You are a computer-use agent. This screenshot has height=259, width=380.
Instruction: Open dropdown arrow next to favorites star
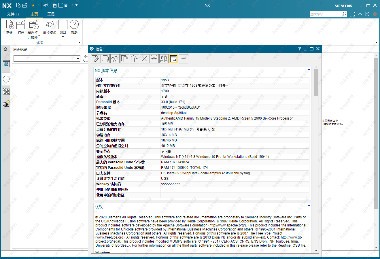click(39, 5)
